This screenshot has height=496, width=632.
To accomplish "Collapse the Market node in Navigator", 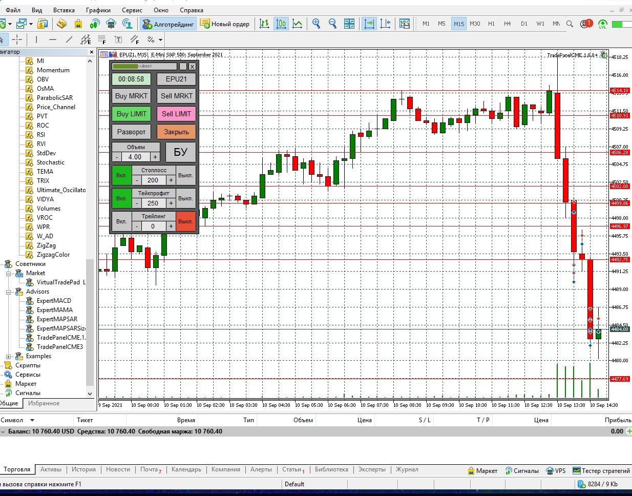I will [x=9, y=273].
